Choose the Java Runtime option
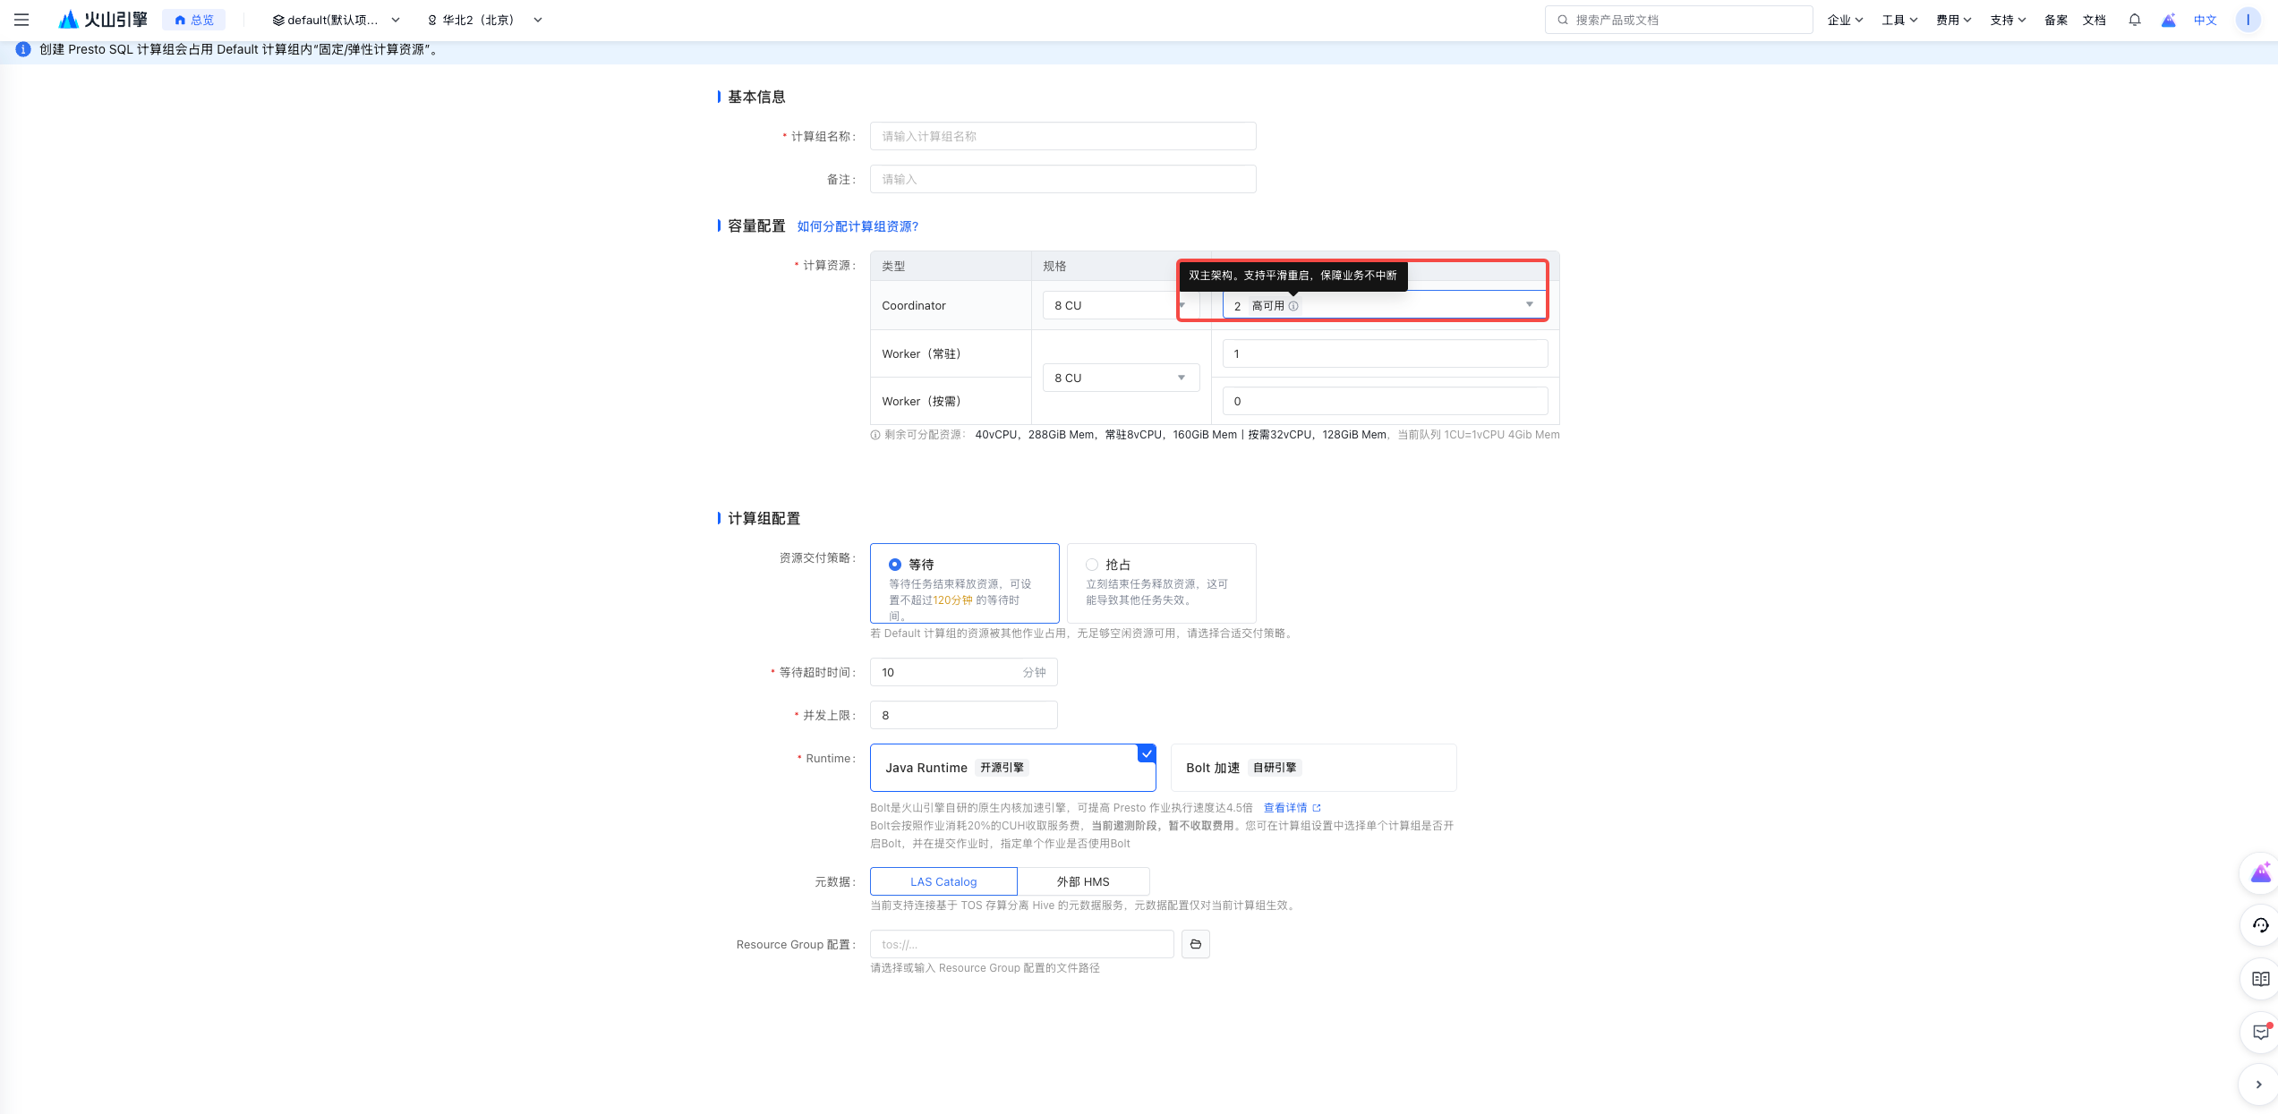This screenshot has width=2278, height=1114. (x=1013, y=768)
